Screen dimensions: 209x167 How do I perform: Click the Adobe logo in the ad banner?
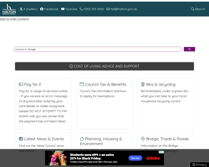click(153, 158)
